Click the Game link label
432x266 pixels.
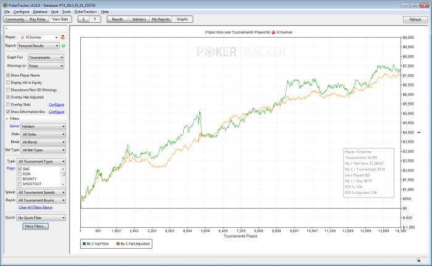point(14,127)
